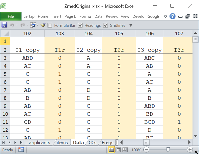Click the Clear formatting brush icon
This screenshot has width=199, height=154.
click(43, 25)
